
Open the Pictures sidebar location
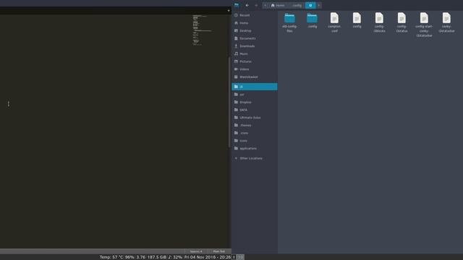pyautogui.click(x=254, y=61)
